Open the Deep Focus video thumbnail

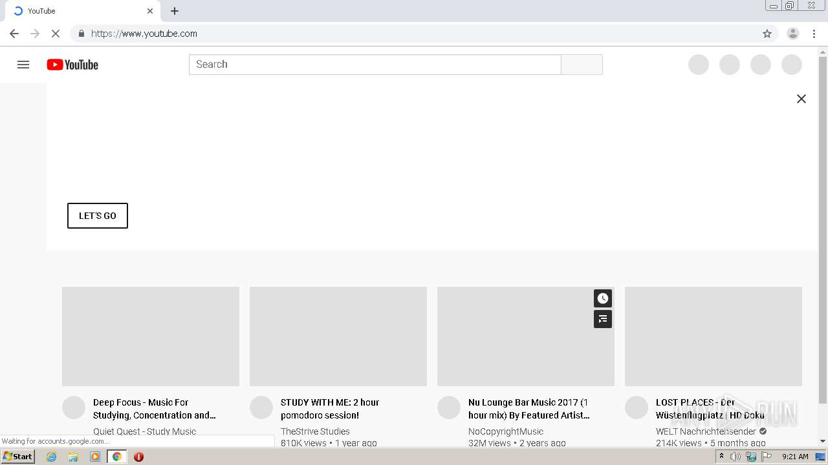tap(151, 336)
